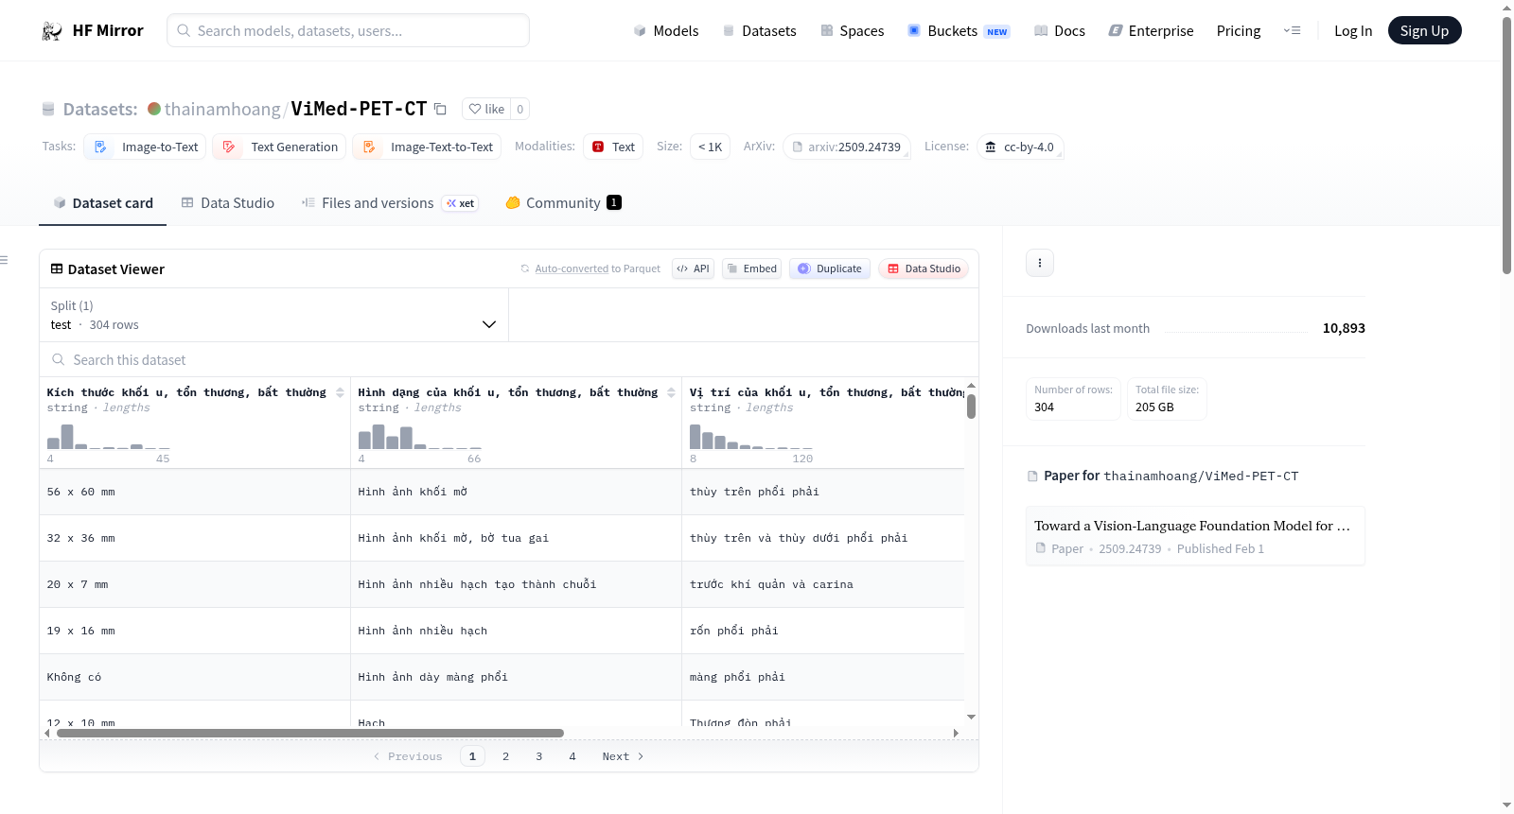Viewport: 1514px width, 814px height.
Task: Sort the 'Hình dạng của khối u' column
Action: tap(671, 392)
